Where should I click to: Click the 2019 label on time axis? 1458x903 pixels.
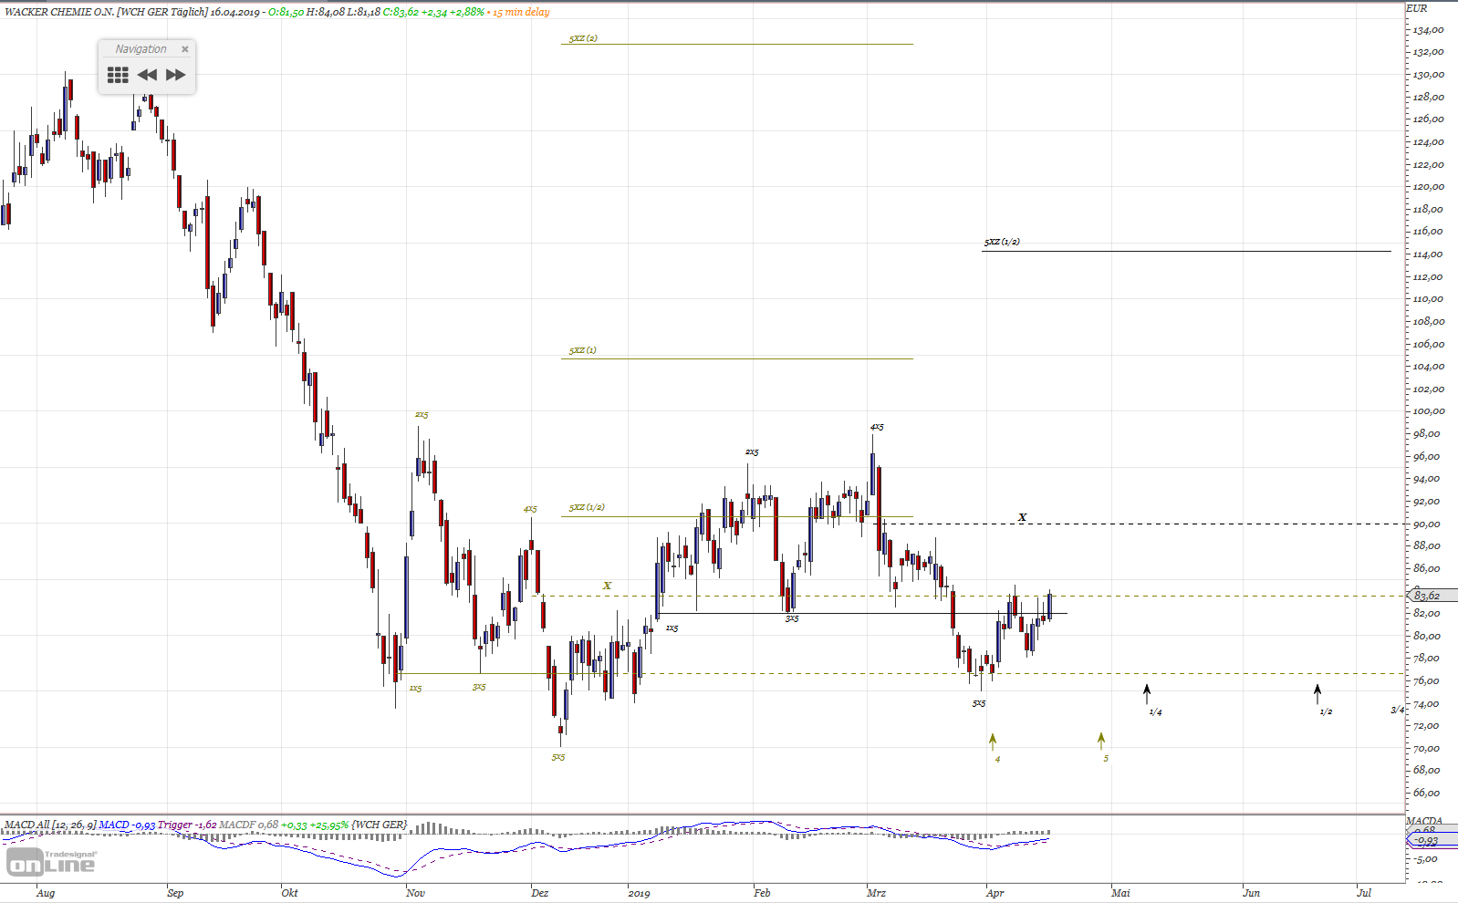(x=639, y=893)
